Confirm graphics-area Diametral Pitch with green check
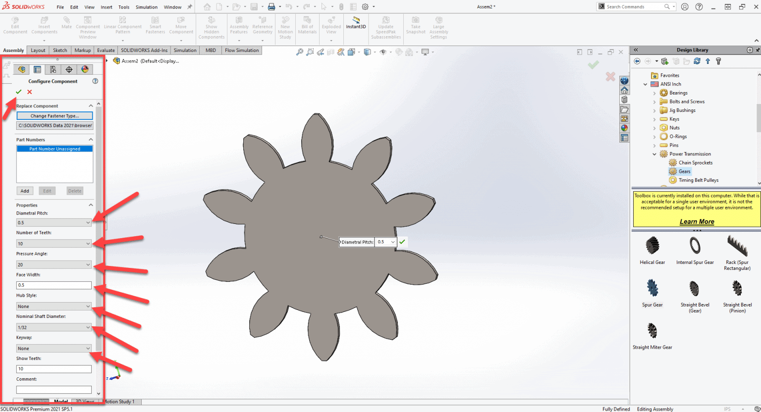The image size is (761, 412). [402, 242]
